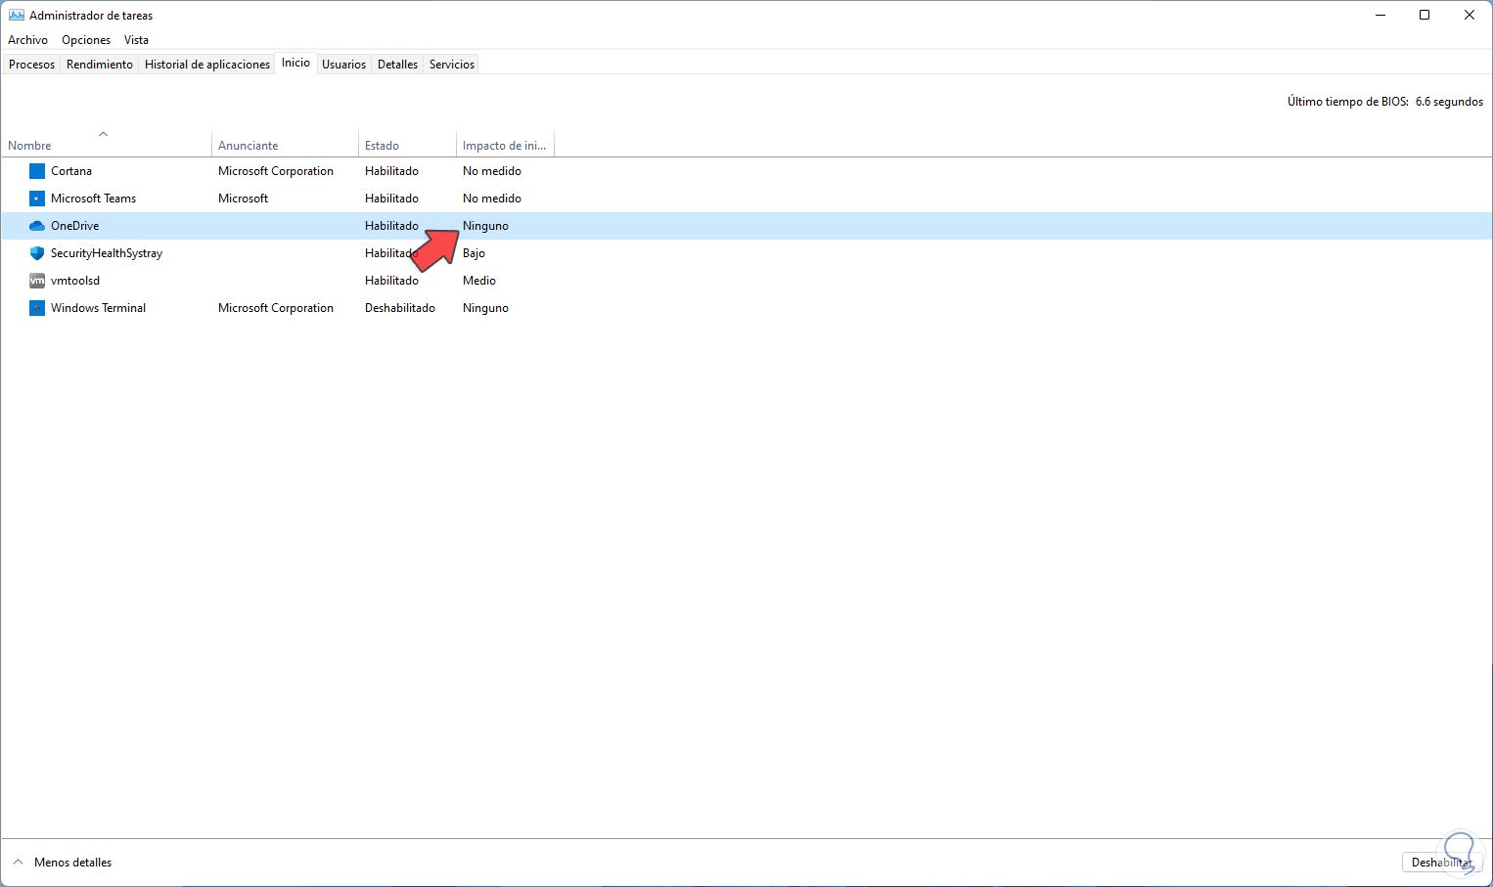The width and height of the screenshot is (1493, 887).
Task: Minimize the Administrador de tareas window
Action: coord(1380,16)
